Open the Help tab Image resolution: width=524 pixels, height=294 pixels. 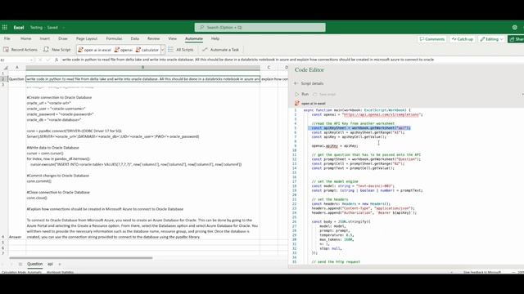(x=215, y=38)
